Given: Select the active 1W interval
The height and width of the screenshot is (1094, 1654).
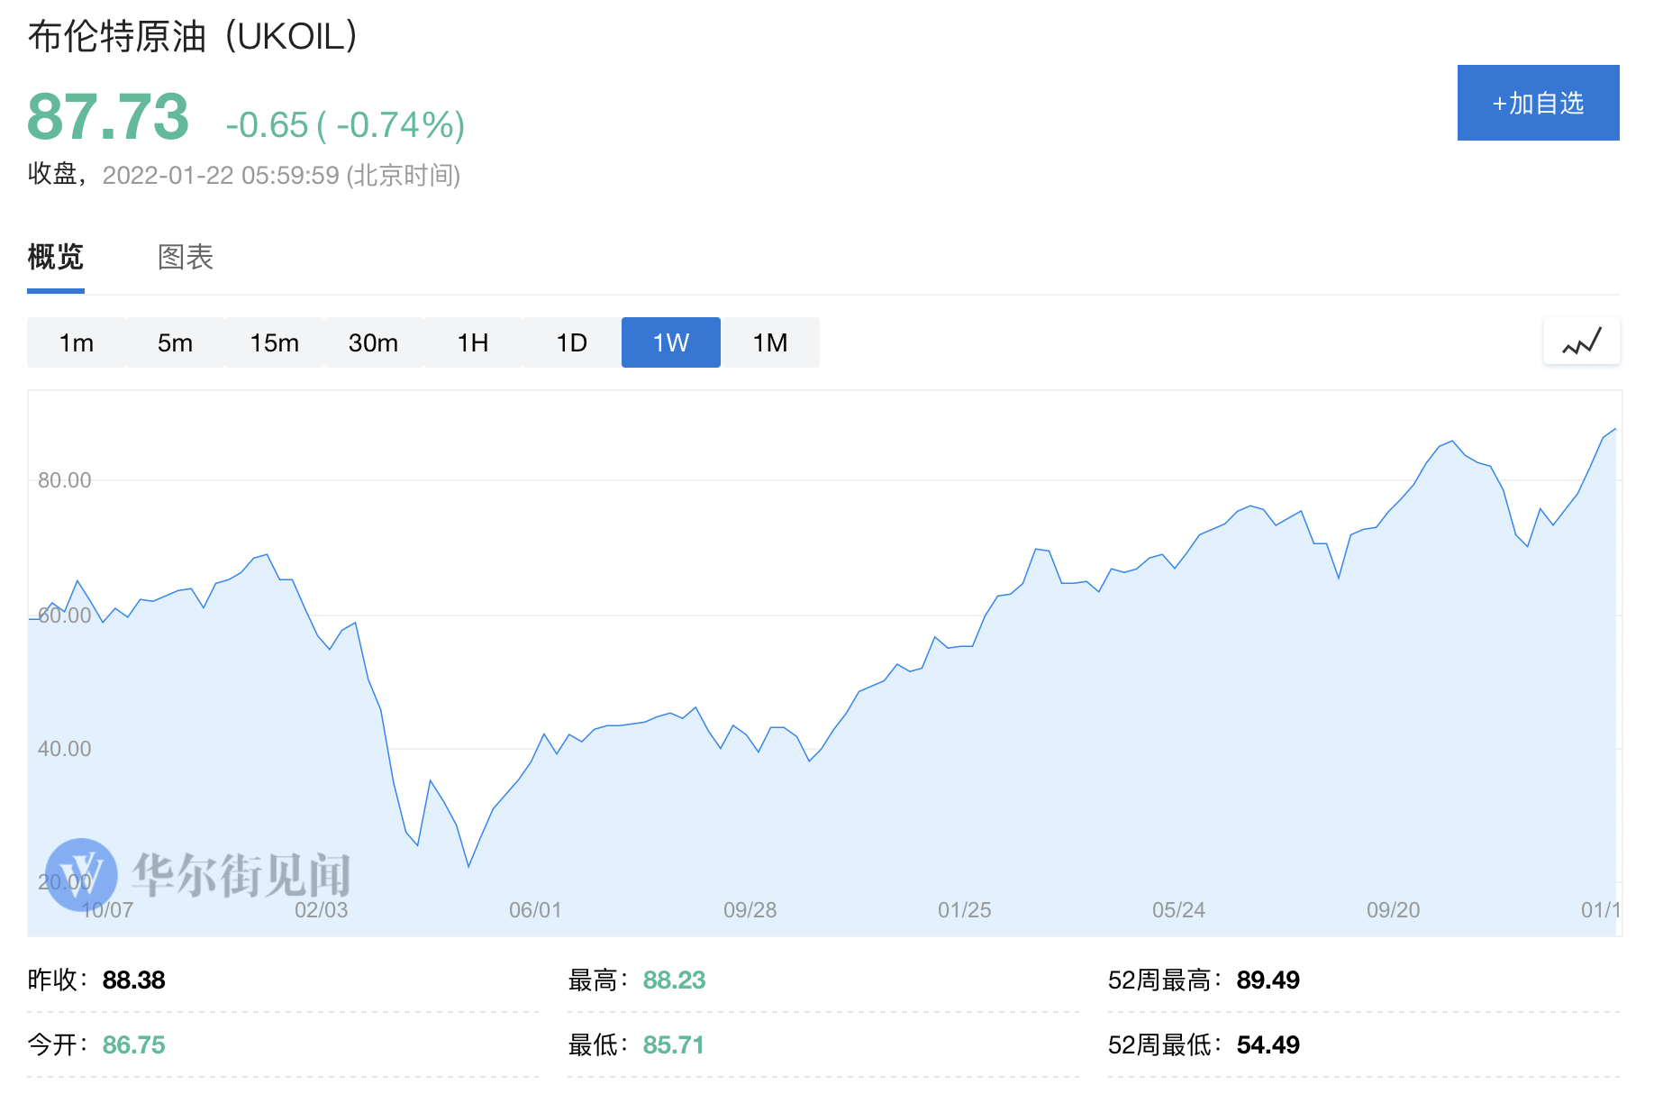Looking at the screenshot, I should (671, 342).
